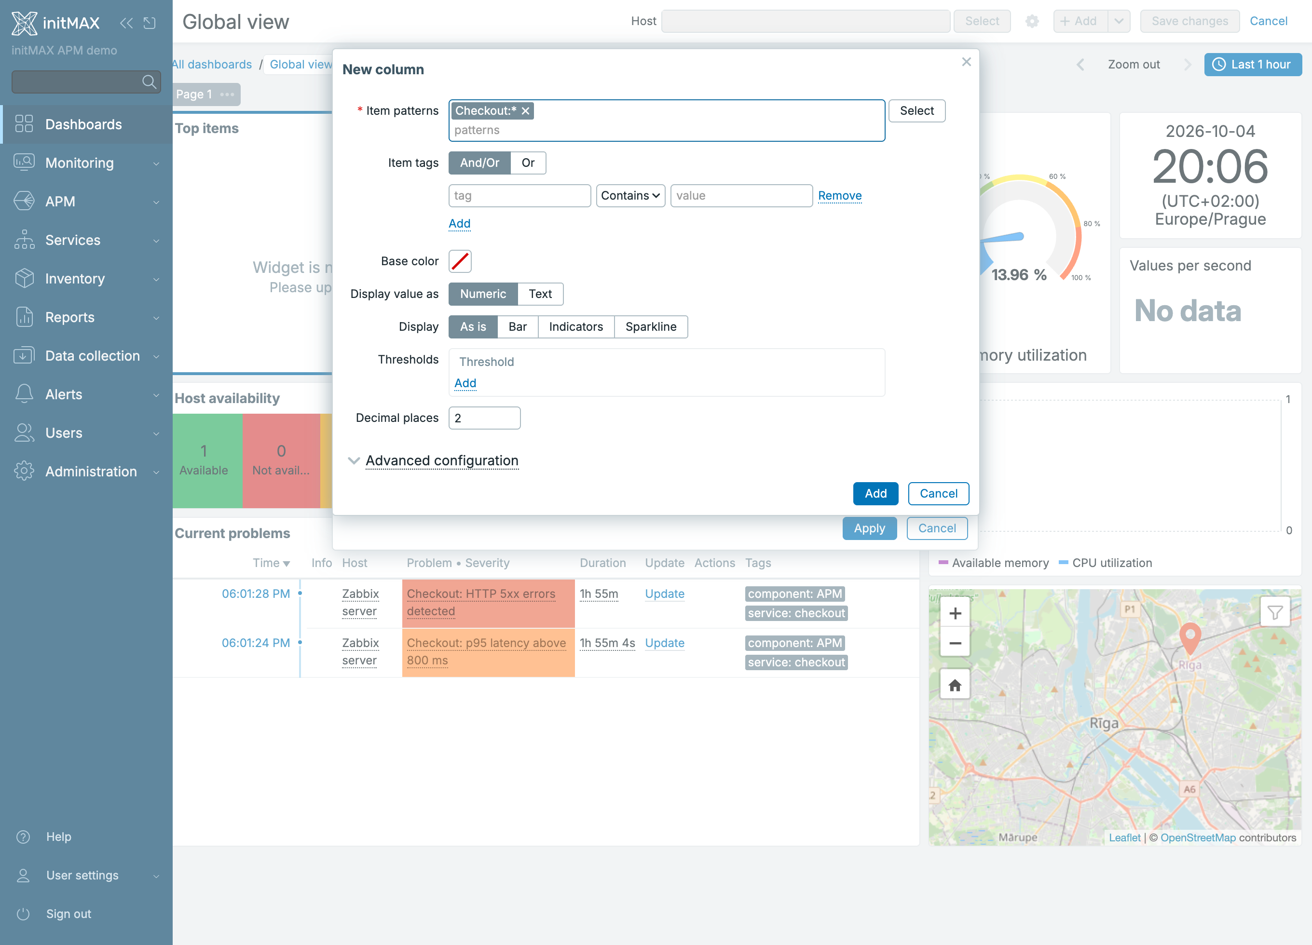Click the Reports document icon
The height and width of the screenshot is (945, 1312).
click(x=24, y=316)
